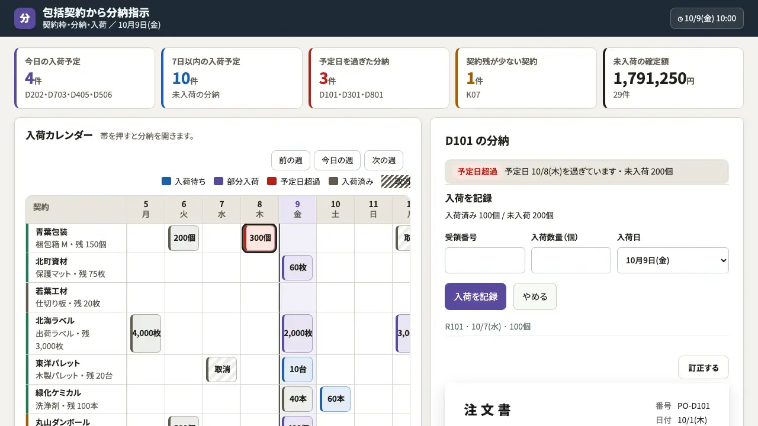Click the 訂正する button
The width and height of the screenshot is (758, 426).
coord(704,367)
